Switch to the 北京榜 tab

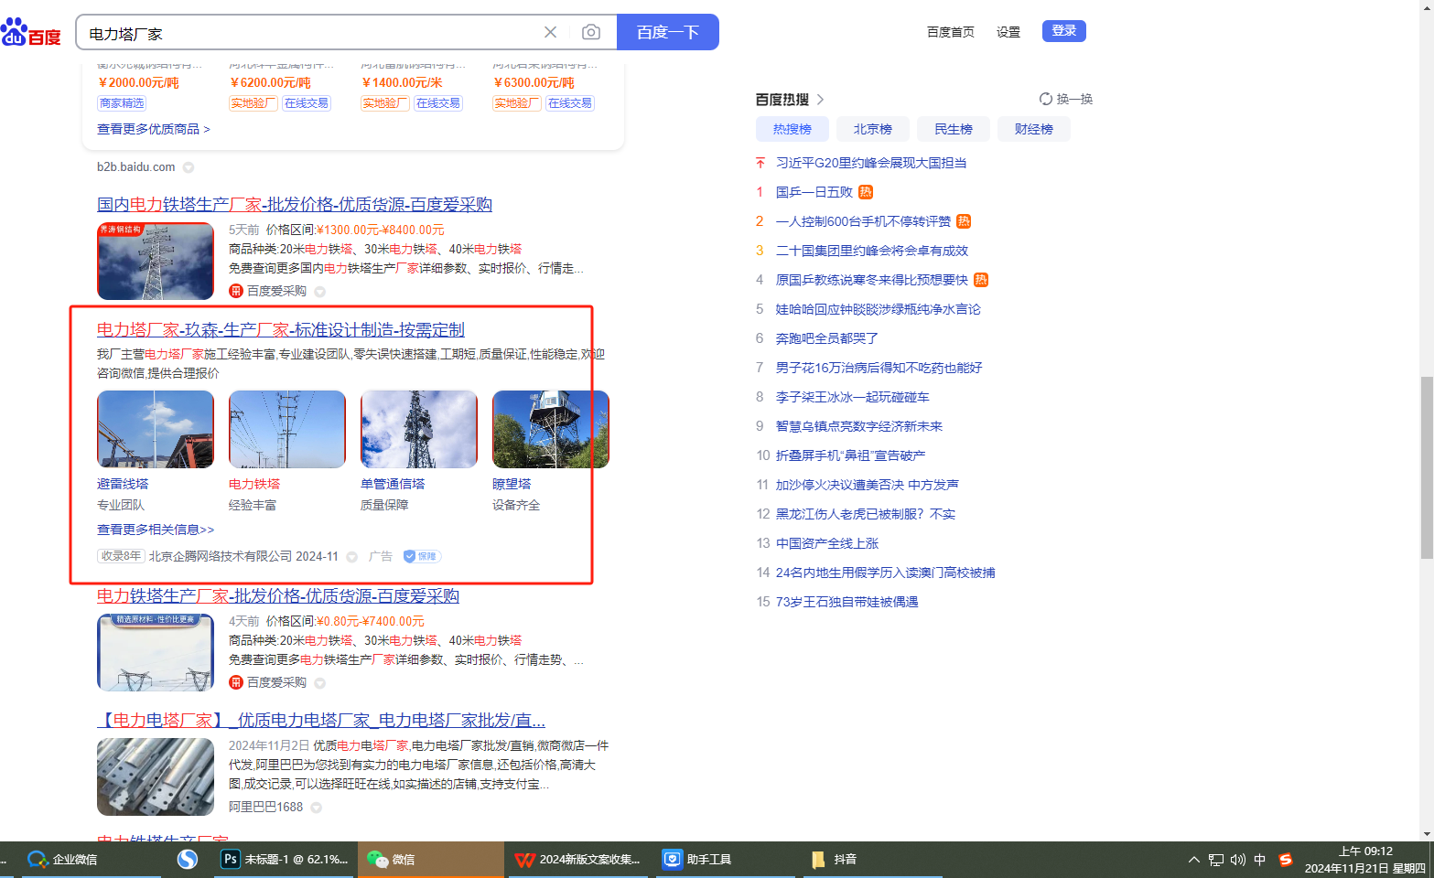pos(872,129)
